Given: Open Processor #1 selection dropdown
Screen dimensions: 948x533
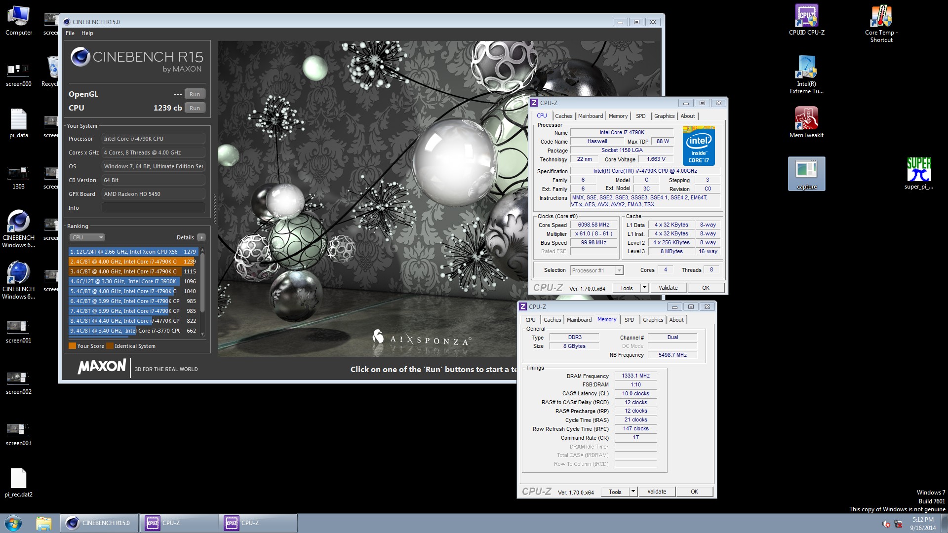Looking at the screenshot, I should click(x=597, y=270).
